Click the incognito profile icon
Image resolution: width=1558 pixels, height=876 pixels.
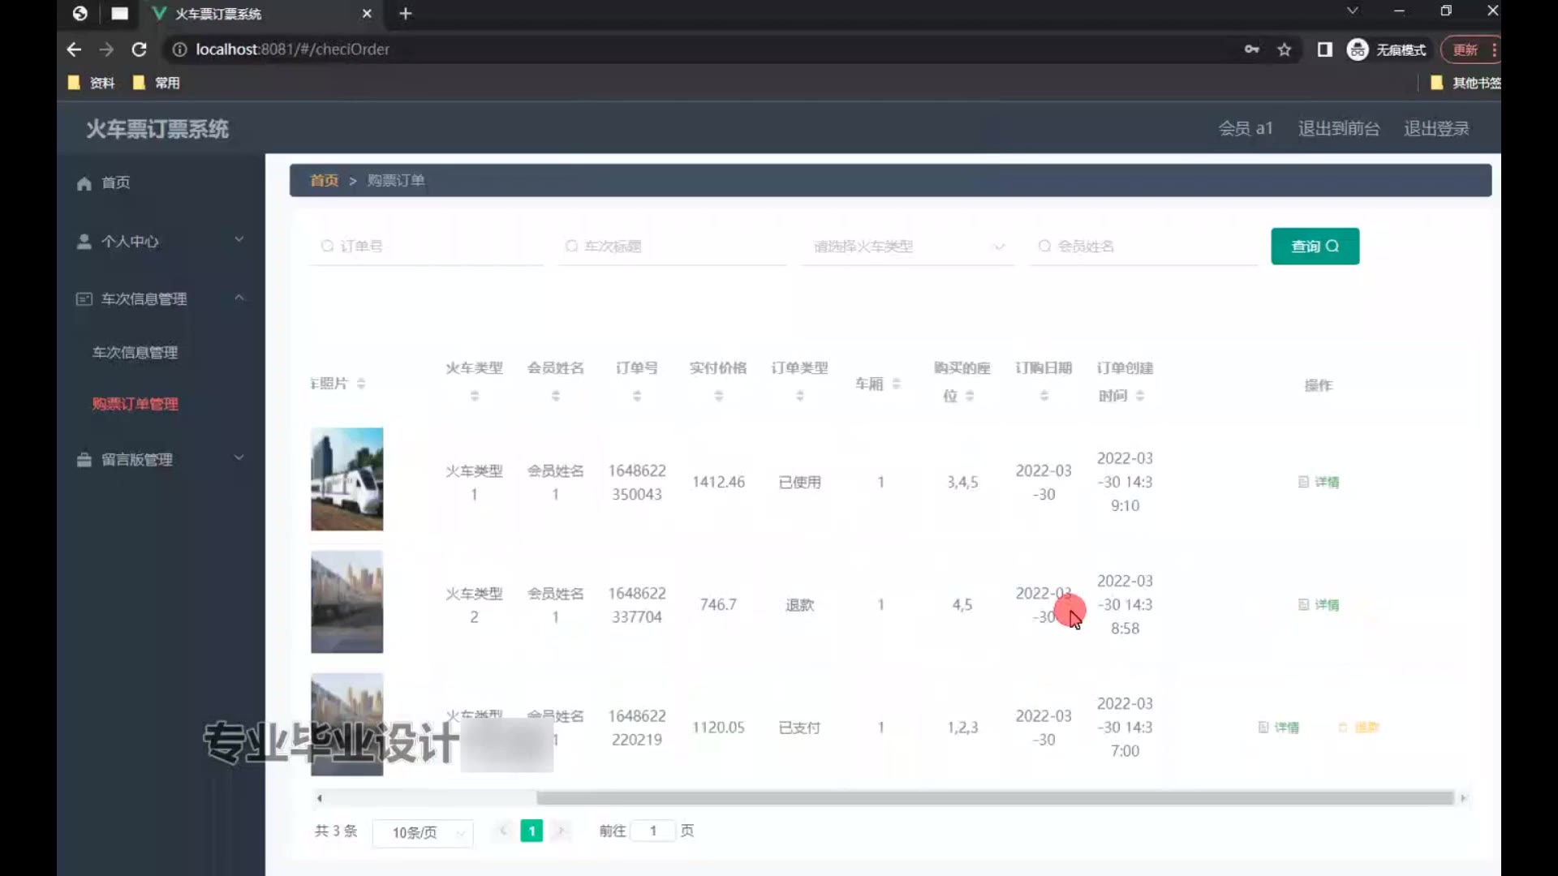(x=1358, y=49)
